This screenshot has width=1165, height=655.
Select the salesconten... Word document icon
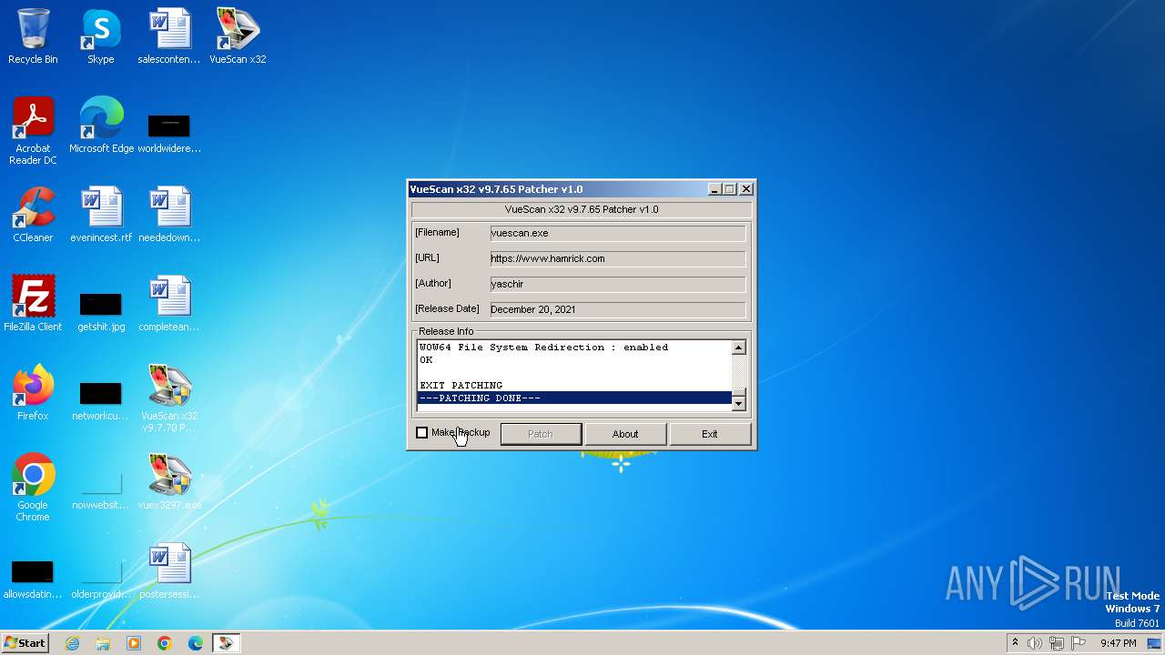tap(169, 36)
